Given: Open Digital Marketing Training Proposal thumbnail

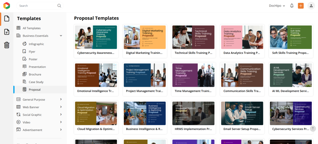Looking at the screenshot, I should click(x=145, y=37).
